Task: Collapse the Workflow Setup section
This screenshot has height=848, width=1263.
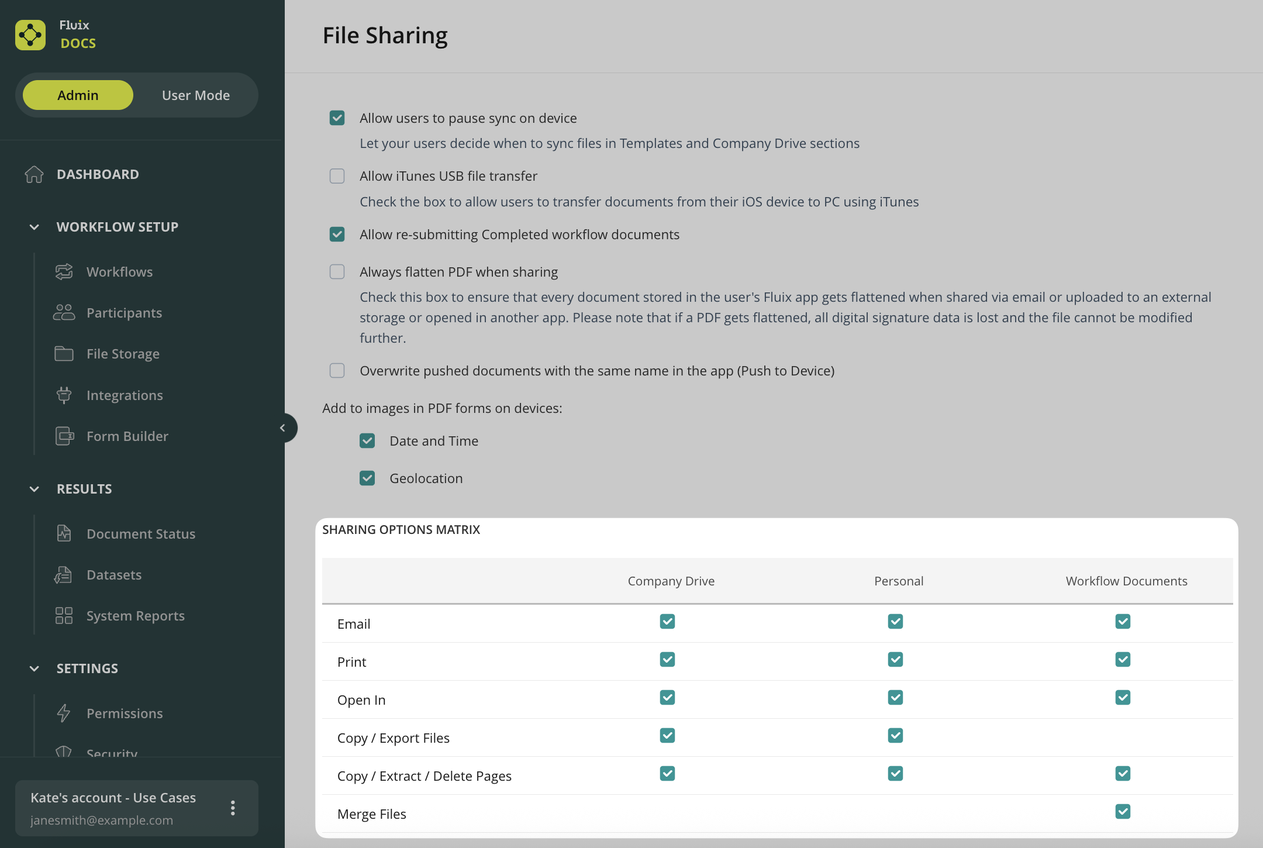Action: 34,227
